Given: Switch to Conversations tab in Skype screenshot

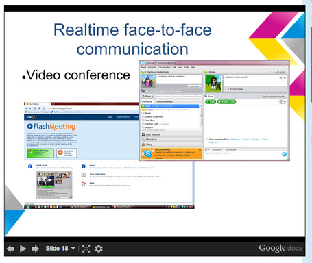Looking at the screenshot, I should pos(164,101).
